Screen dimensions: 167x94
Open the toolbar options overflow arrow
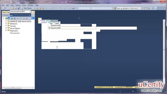pos(156,8)
